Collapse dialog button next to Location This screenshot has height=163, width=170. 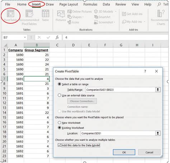[158, 133]
